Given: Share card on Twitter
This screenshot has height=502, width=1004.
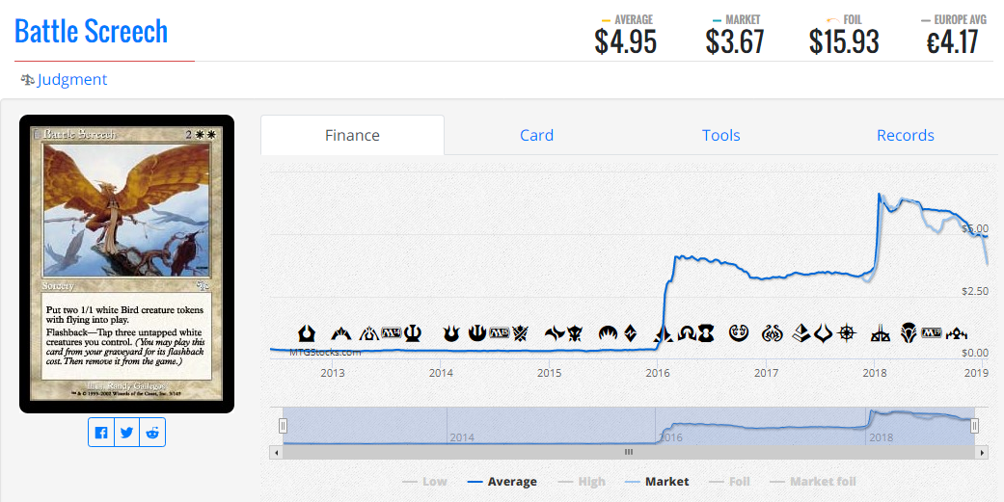Looking at the screenshot, I should tap(126, 433).
